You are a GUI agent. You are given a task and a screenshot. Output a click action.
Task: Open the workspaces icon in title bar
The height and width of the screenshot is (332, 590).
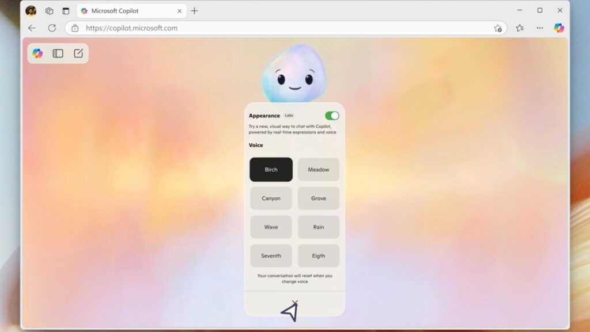[50, 11]
